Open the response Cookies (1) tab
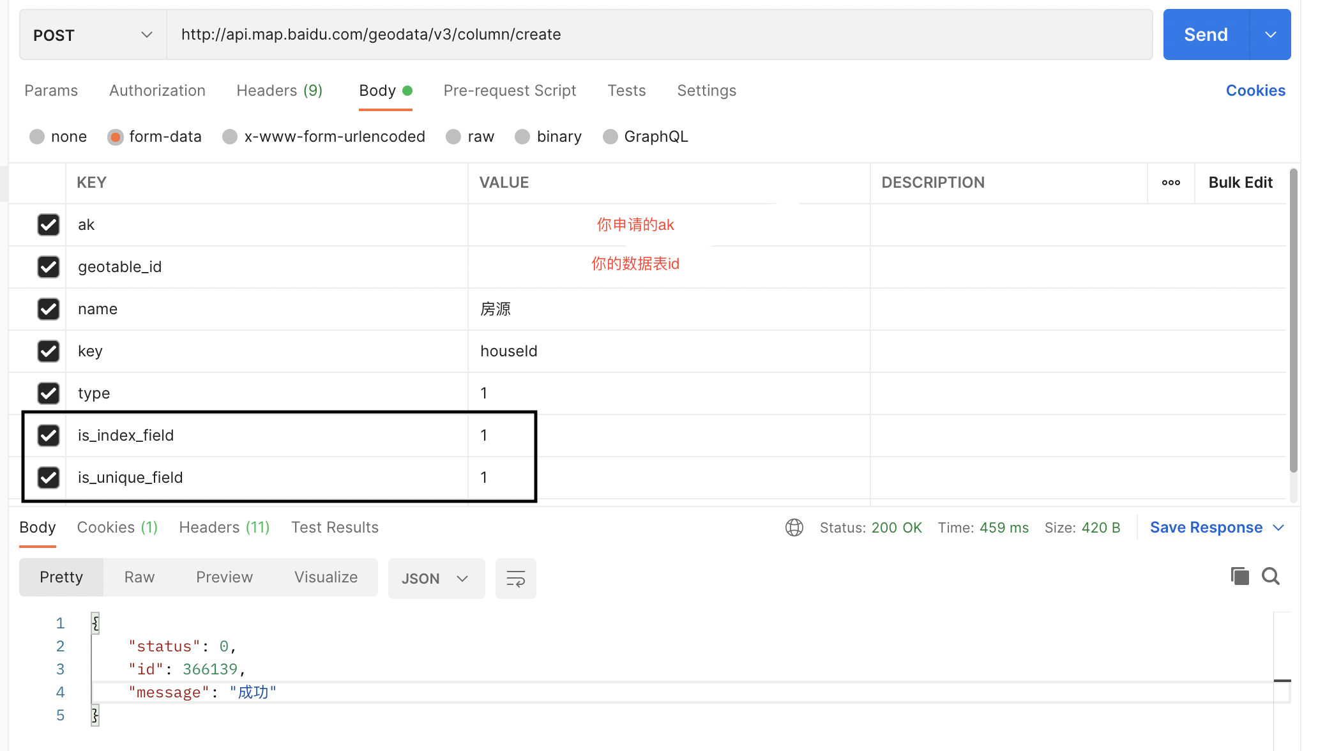This screenshot has width=1318, height=751. tap(117, 527)
